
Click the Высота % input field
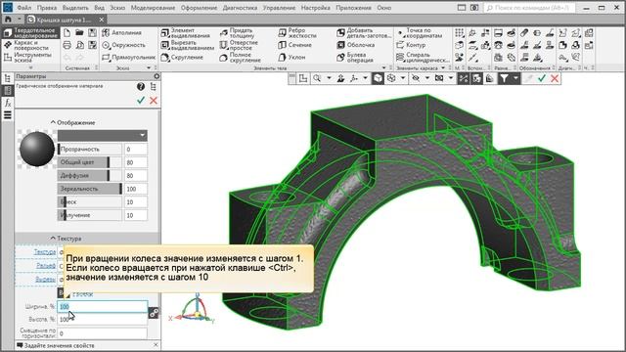pos(103,320)
